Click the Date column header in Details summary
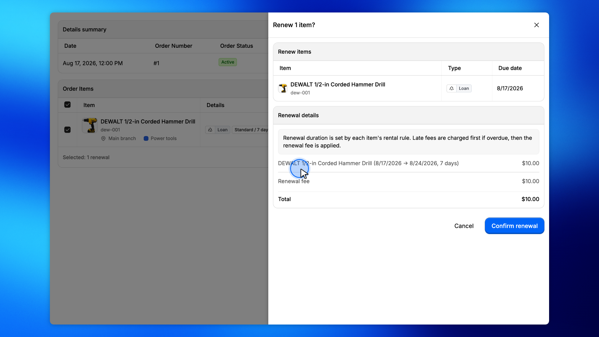The height and width of the screenshot is (337, 599). click(x=70, y=46)
